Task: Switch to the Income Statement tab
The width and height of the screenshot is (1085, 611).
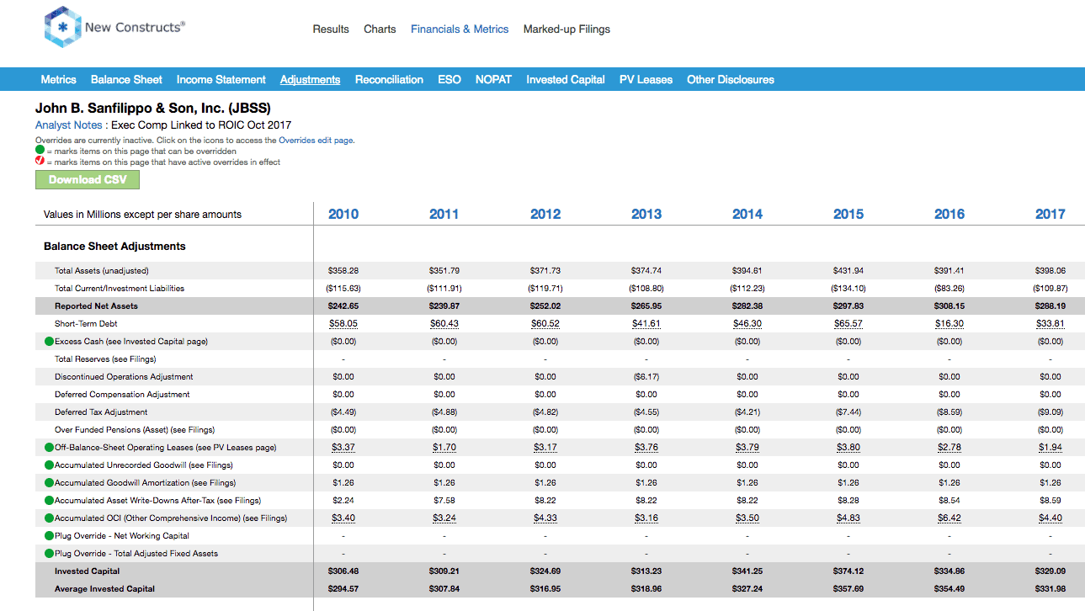Action: point(221,80)
